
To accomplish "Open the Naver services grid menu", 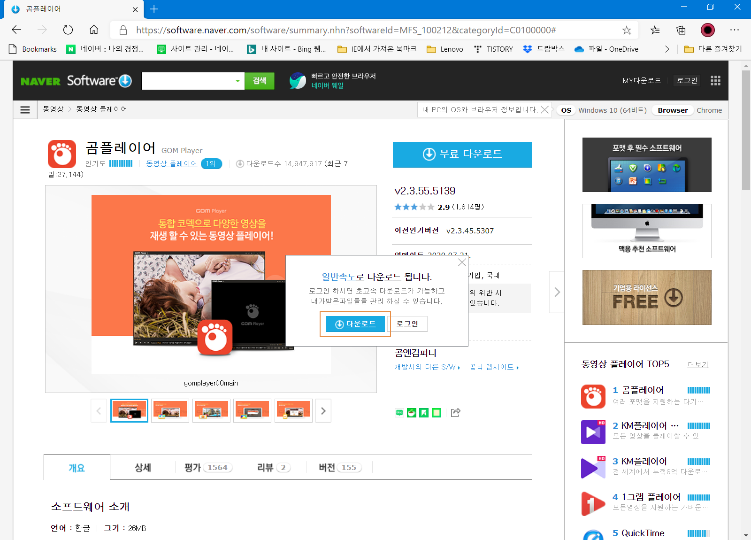I will click(x=715, y=81).
